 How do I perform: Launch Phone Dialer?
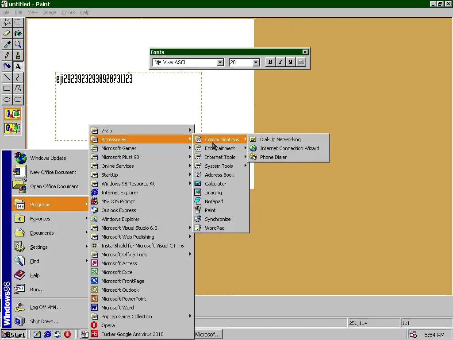point(288,157)
